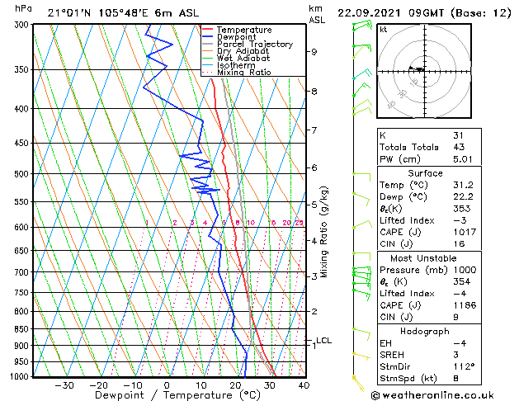The height and width of the screenshot is (401, 519).
Task: Click the 'kt' unit label in hodograph
Action: [384, 30]
